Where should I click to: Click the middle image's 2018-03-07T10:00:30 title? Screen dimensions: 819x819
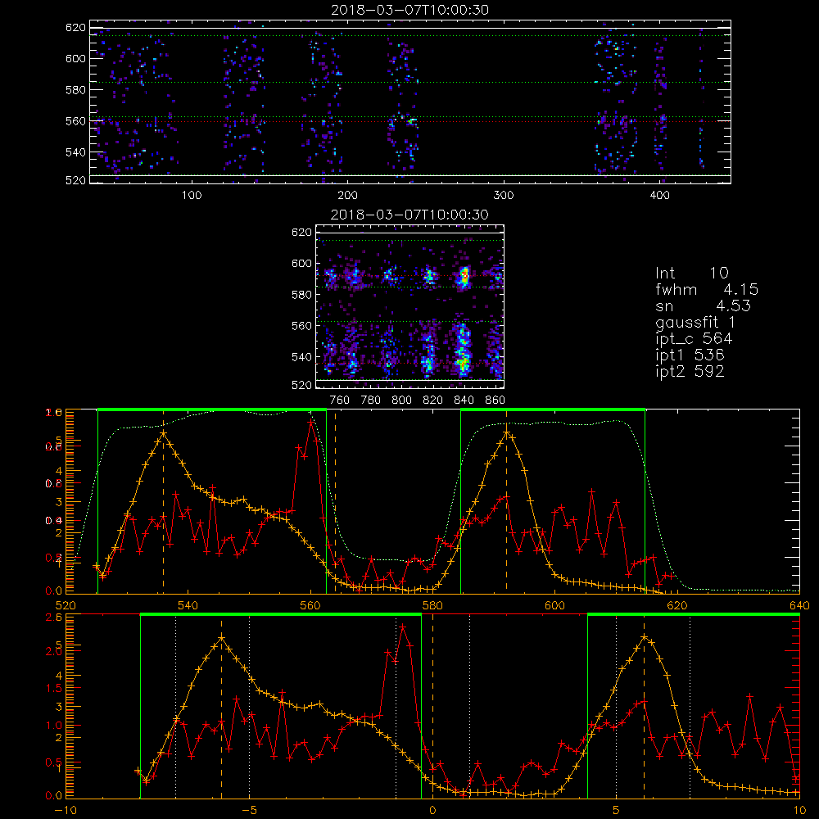click(410, 215)
